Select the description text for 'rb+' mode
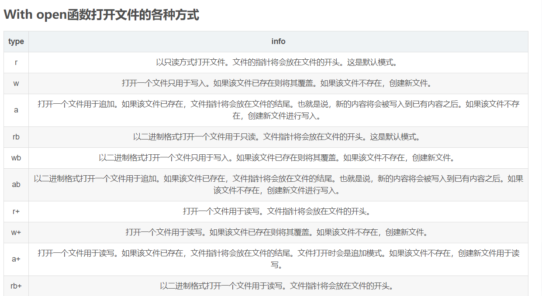Viewport: 542px width, 296px height. [x=279, y=286]
